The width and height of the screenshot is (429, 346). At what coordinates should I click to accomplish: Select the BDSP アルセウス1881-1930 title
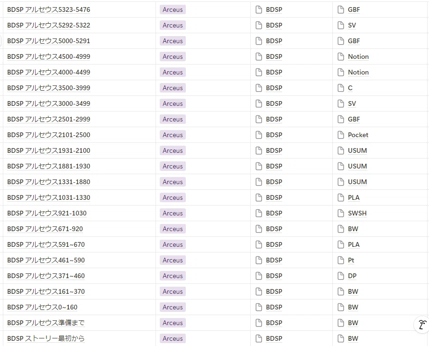pyautogui.click(x=48, y=166)
